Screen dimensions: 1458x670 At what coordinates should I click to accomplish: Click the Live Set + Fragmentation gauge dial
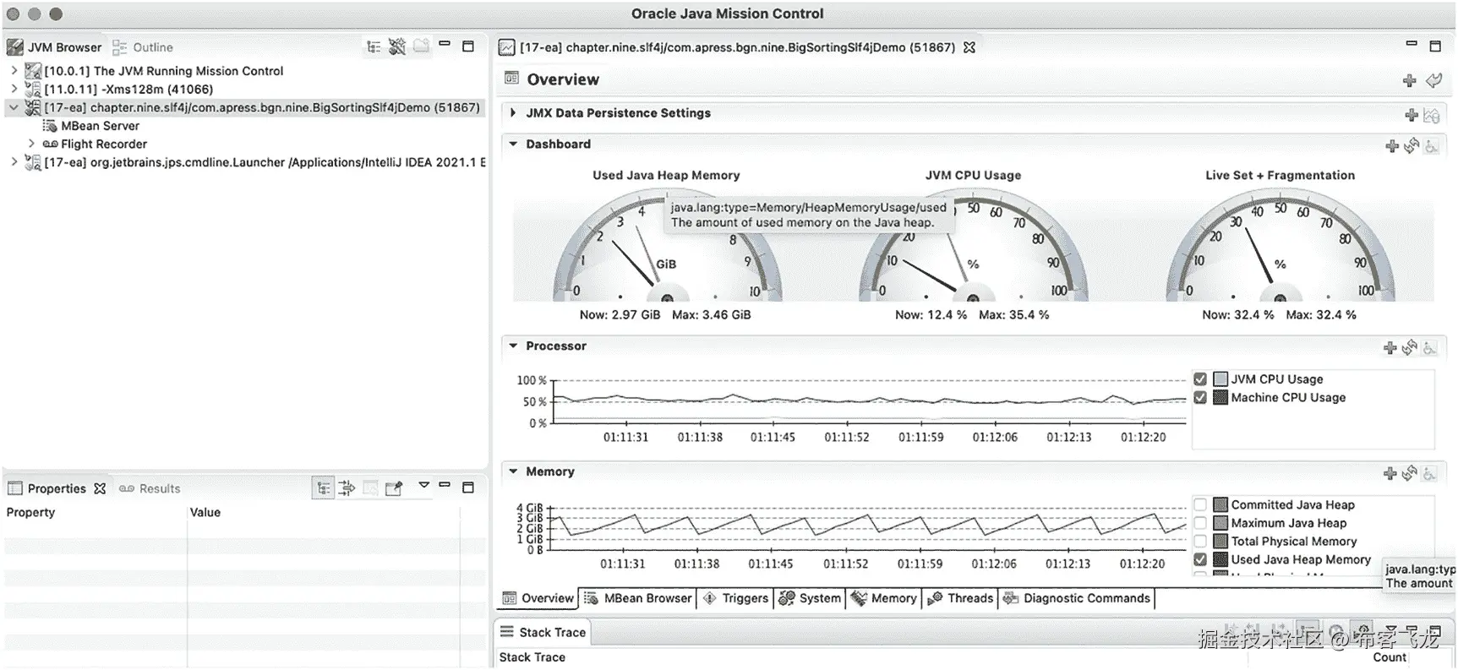(1281, 247)
